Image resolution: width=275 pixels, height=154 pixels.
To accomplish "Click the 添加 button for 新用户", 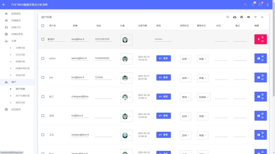I will [x=260, y=39].
